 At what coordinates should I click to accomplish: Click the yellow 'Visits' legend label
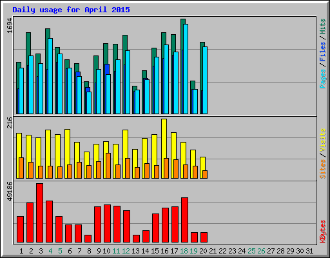click(x=323, y=140)
